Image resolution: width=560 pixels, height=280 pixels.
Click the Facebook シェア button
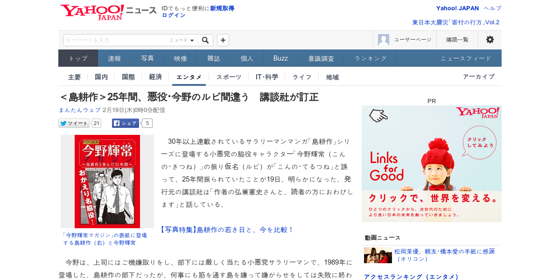click(126, 123)
